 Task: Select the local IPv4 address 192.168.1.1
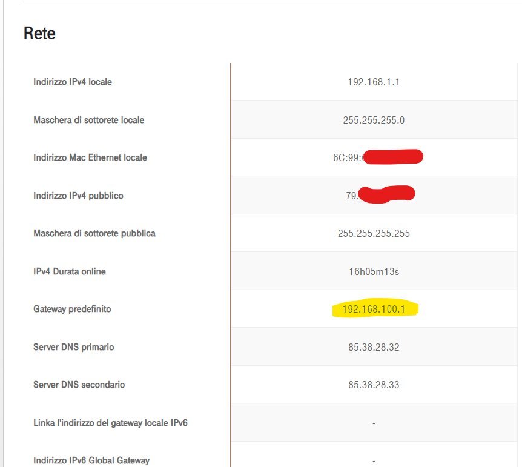(374, 82)
